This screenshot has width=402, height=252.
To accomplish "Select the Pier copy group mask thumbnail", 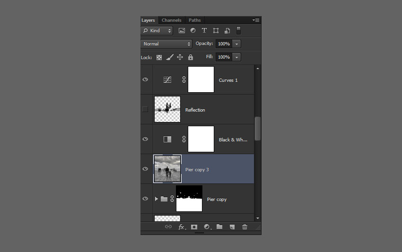I will pos(189,199).
